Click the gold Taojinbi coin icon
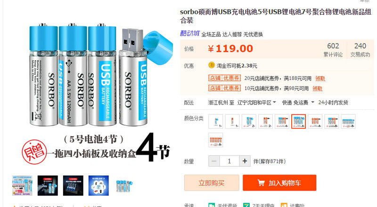The width and height of the screenshot is (377, 207). point(211,65)
